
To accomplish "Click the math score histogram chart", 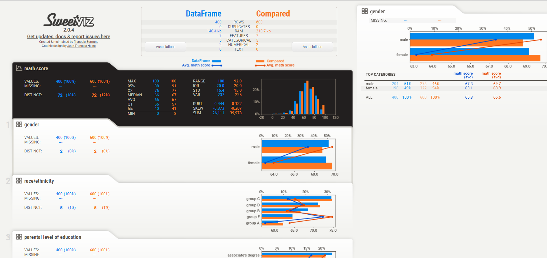I will (299, 97).
